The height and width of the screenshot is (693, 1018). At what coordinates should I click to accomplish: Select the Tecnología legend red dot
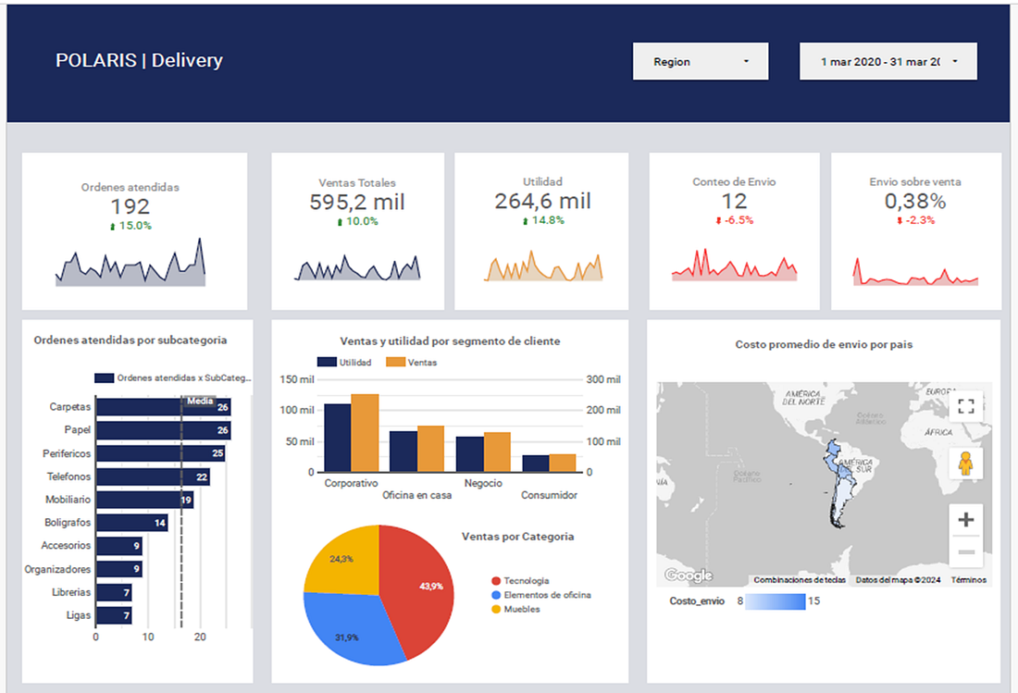tap(496, 581)
